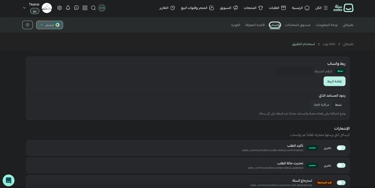Click salla_communication.order.status.confirmation text

pyautogui.click(x=273, y=150)
